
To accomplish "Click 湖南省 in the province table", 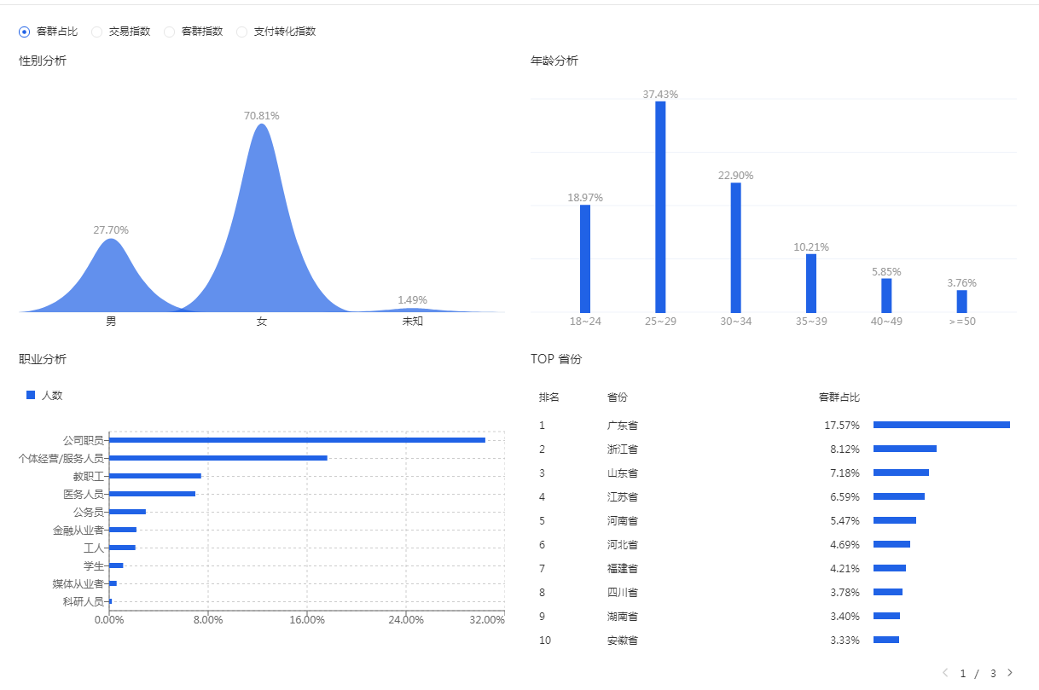I will [623, 616].
